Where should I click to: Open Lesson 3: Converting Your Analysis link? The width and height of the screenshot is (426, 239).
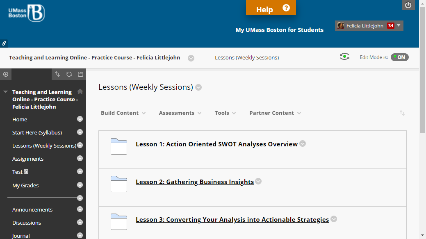[x=232, y=219]
